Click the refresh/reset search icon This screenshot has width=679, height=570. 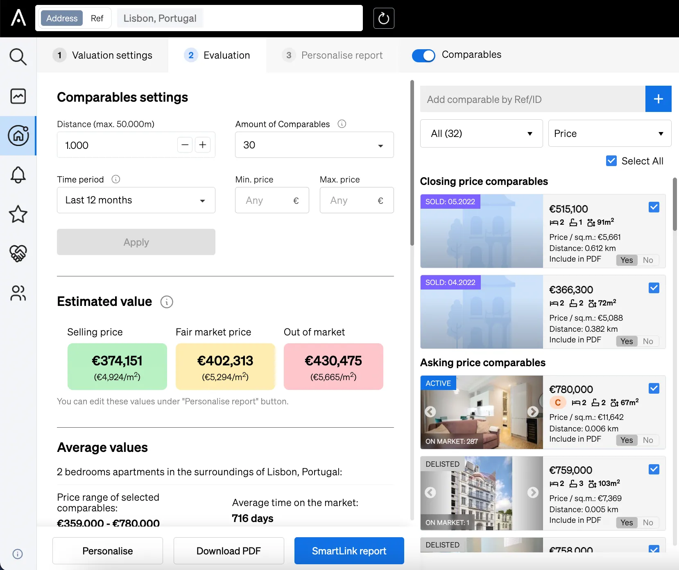click(384, 18)
